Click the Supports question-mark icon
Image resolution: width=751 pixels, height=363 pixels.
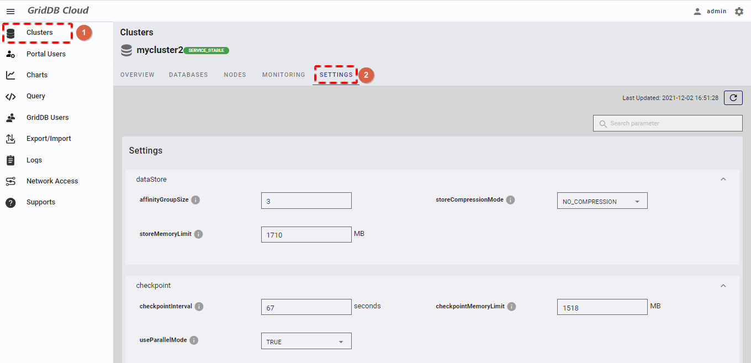pos(10,203)
